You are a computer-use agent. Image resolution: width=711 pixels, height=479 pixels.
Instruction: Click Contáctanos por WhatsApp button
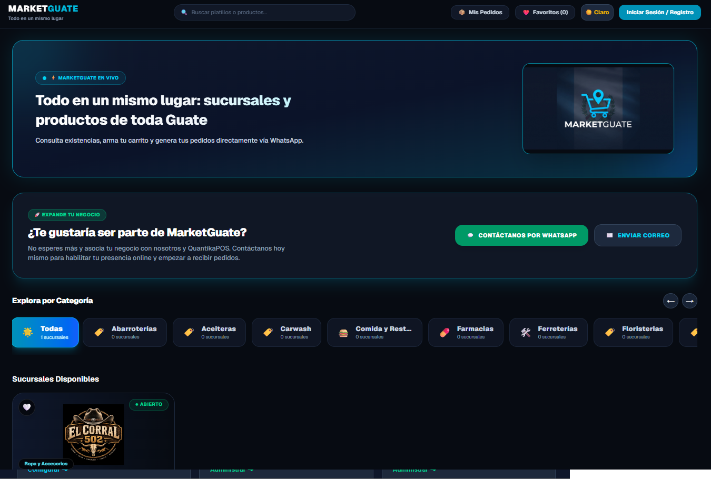(521, 235)
